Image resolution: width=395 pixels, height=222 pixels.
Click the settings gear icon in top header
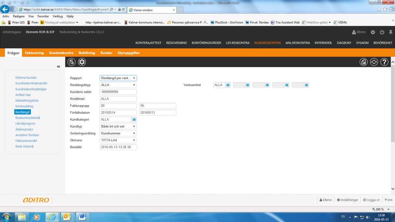click(x=373, y=32)
